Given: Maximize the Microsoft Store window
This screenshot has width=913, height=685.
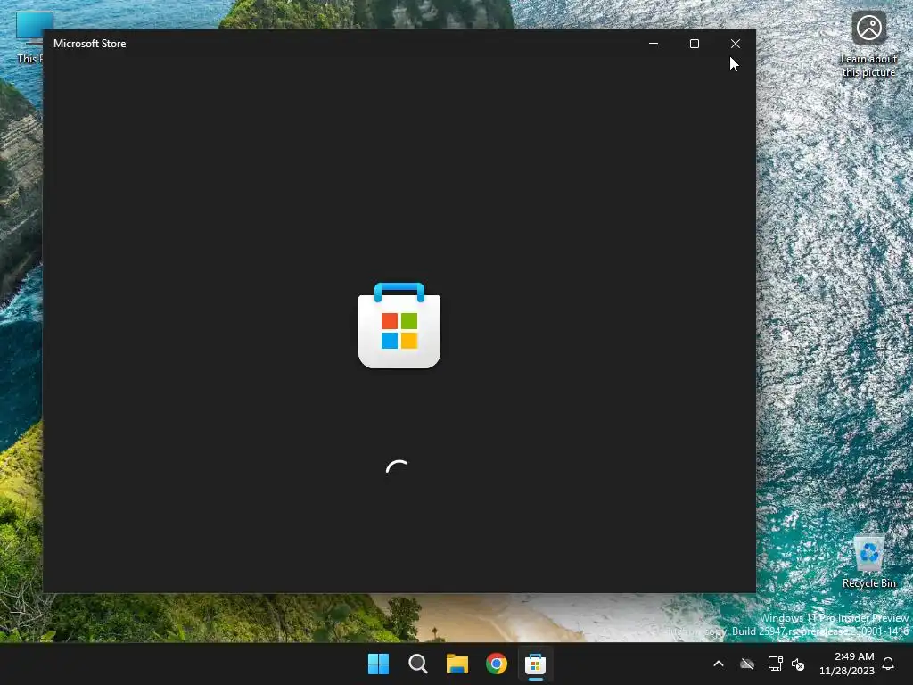Looking at the screenshot, I should (694, 44).
